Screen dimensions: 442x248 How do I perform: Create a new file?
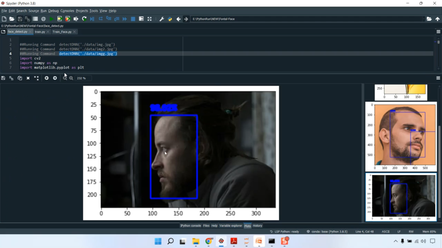click(4, 19)
